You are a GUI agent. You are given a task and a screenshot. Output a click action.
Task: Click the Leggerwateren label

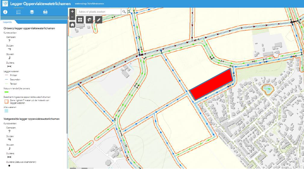click(11, 71)
